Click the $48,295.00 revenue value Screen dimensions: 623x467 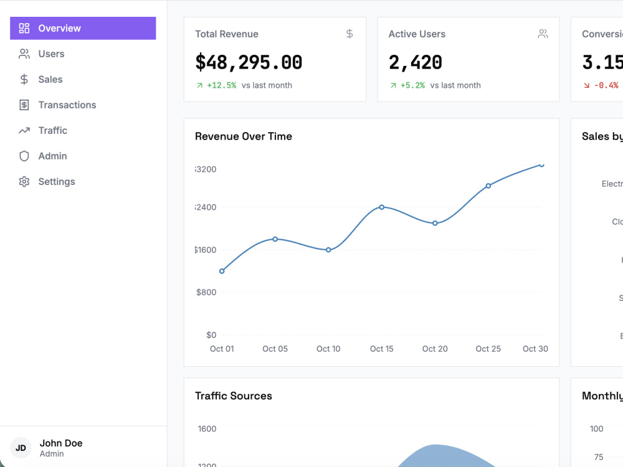249,62
